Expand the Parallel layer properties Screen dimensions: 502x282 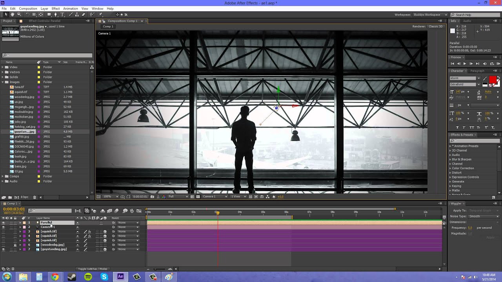tap(20, 222)
